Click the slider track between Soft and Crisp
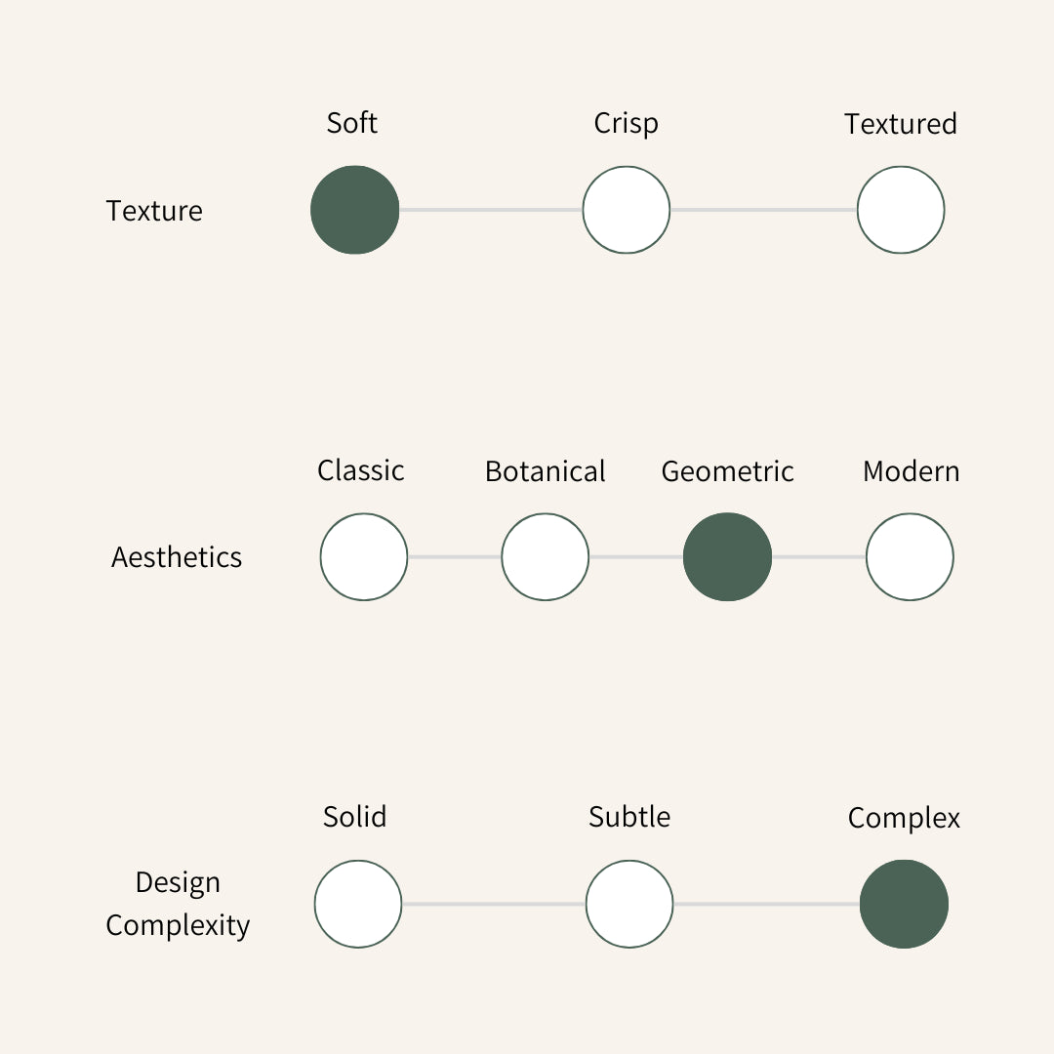 (491, 210)
